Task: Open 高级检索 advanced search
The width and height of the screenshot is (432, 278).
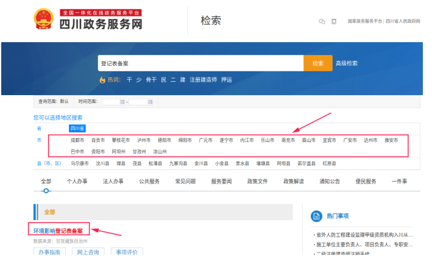Action: [347, 63]
